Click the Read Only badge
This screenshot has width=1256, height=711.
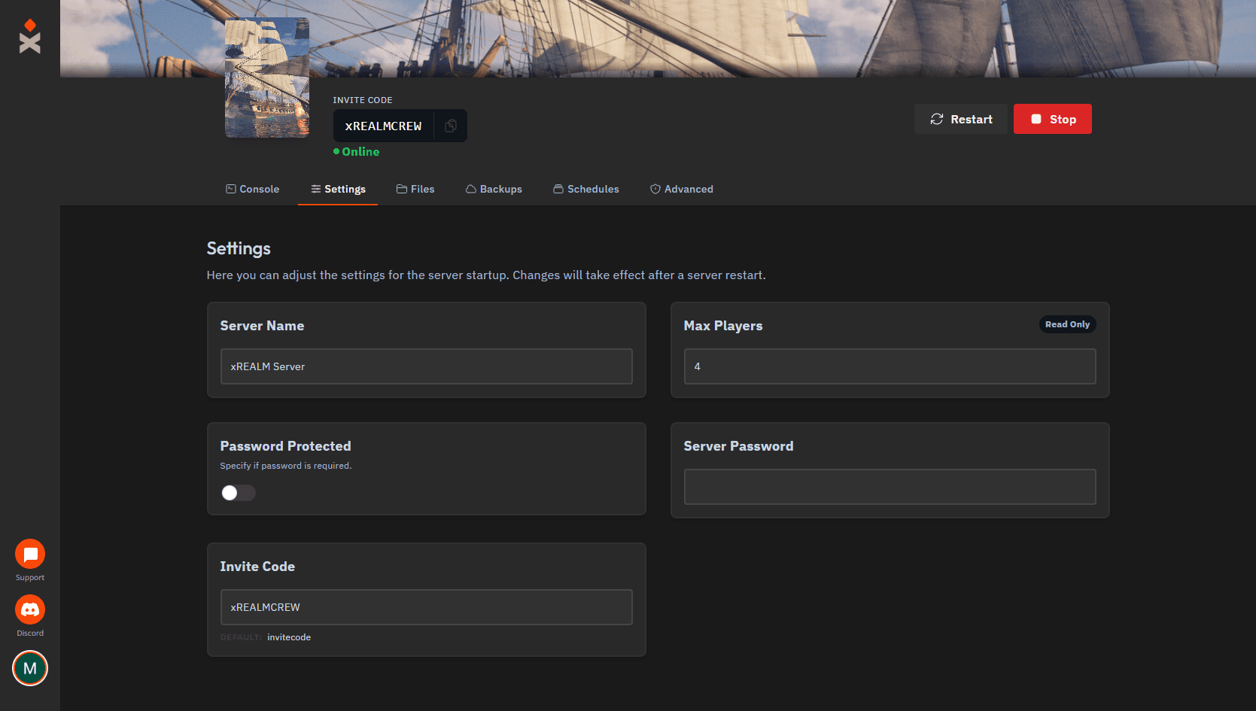tap(1067, 324)
